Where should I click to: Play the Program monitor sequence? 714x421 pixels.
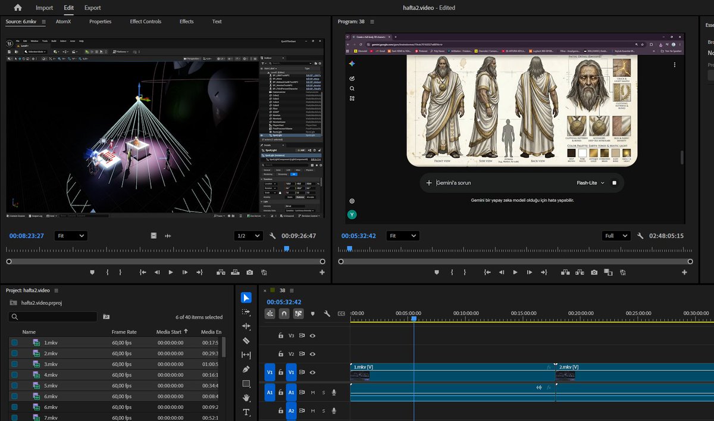tap(515, 272)
